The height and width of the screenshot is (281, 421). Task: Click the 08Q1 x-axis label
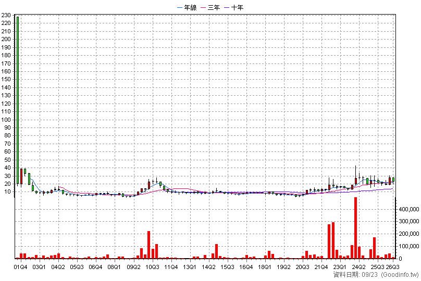click(x=114, y=267)
